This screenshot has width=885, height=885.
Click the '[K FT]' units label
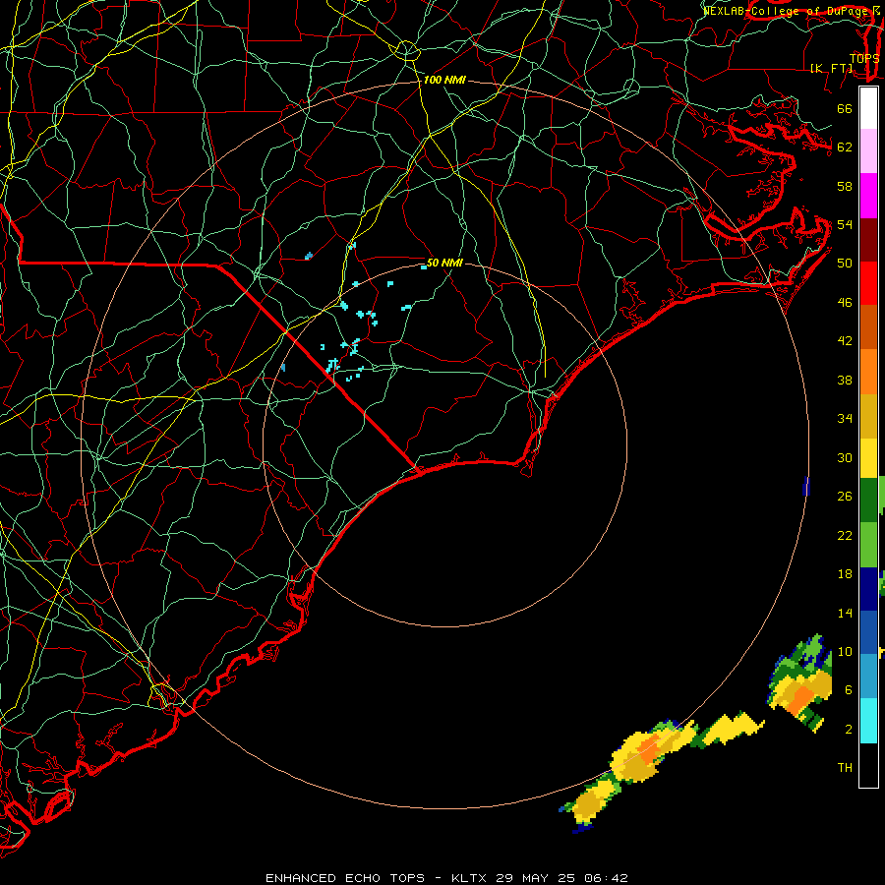coord(831,68)
